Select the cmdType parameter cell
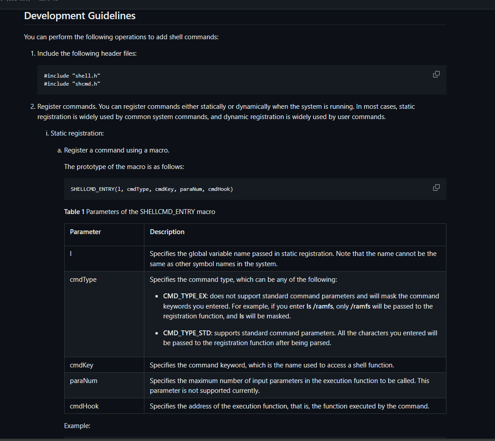 click(83, 279)
